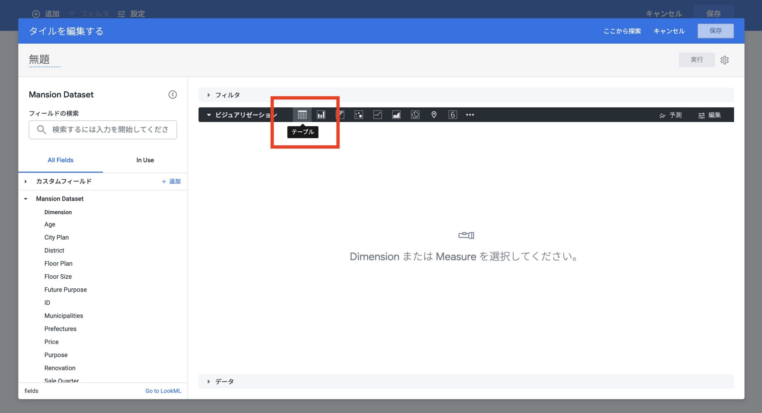Pick the map pin visualization icon
Viewport: 762px width, 413px height.
(434, 115)
